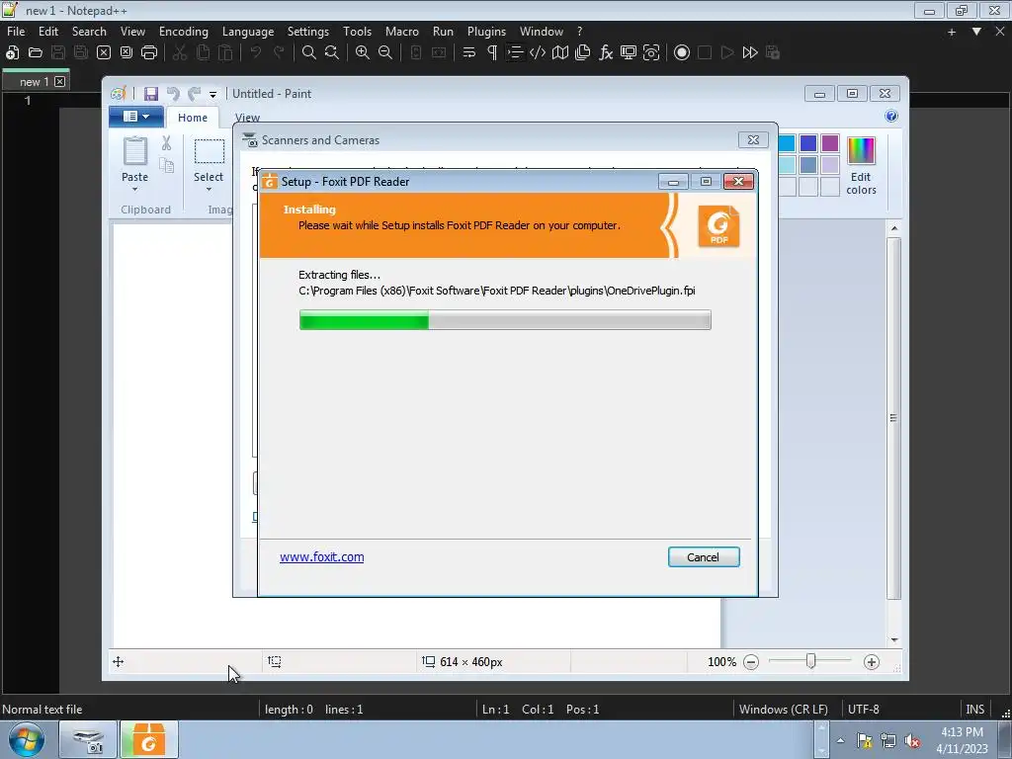This screenshot has width=1012, height=759.
Task: Click the user-defined language code brackets icon
Action: pos(537,53)
